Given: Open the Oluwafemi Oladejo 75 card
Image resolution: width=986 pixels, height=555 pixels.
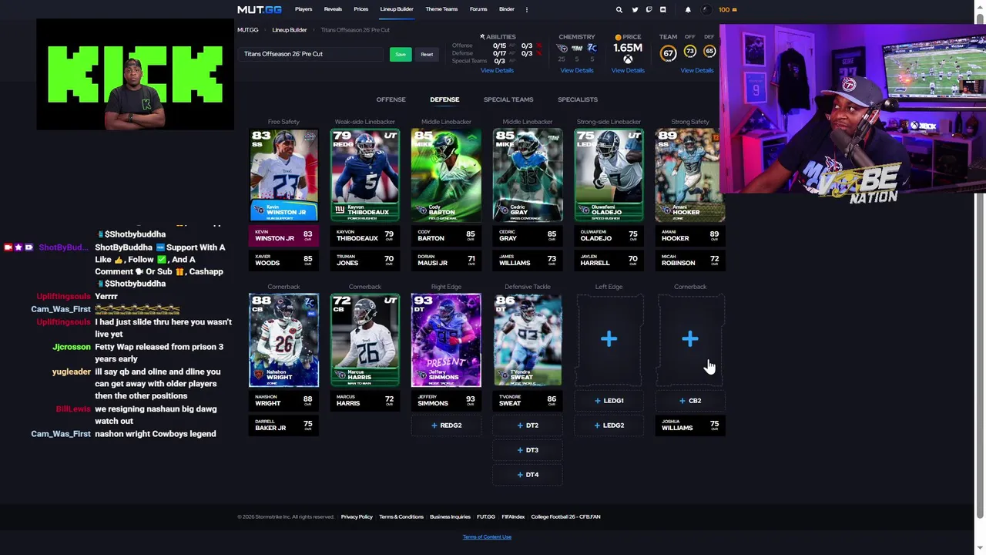Looking at the screenshot, I should [609, 175].
